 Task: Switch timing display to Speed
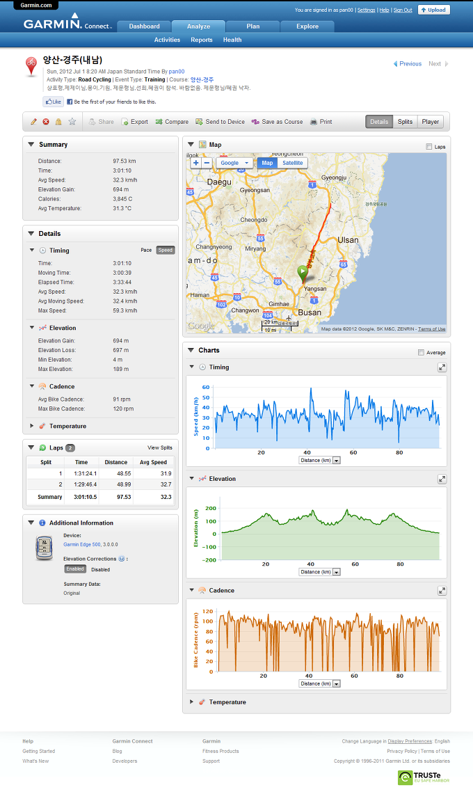coord(165,251)
